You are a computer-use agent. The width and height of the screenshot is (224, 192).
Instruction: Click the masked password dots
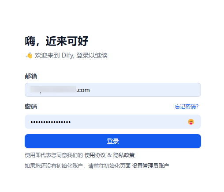(51, 122)
